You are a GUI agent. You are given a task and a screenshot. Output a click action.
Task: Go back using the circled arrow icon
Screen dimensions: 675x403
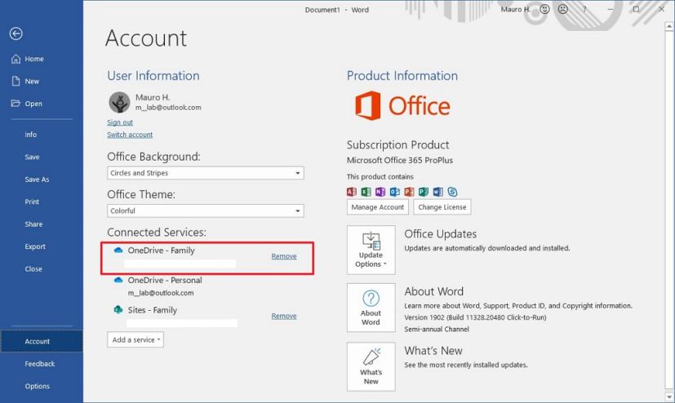pos(16,33)
